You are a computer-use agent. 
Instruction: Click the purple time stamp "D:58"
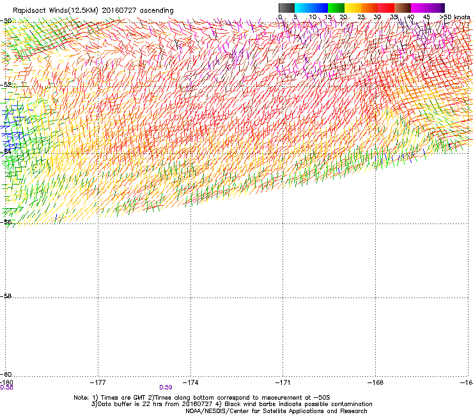[x=6, y=388]
